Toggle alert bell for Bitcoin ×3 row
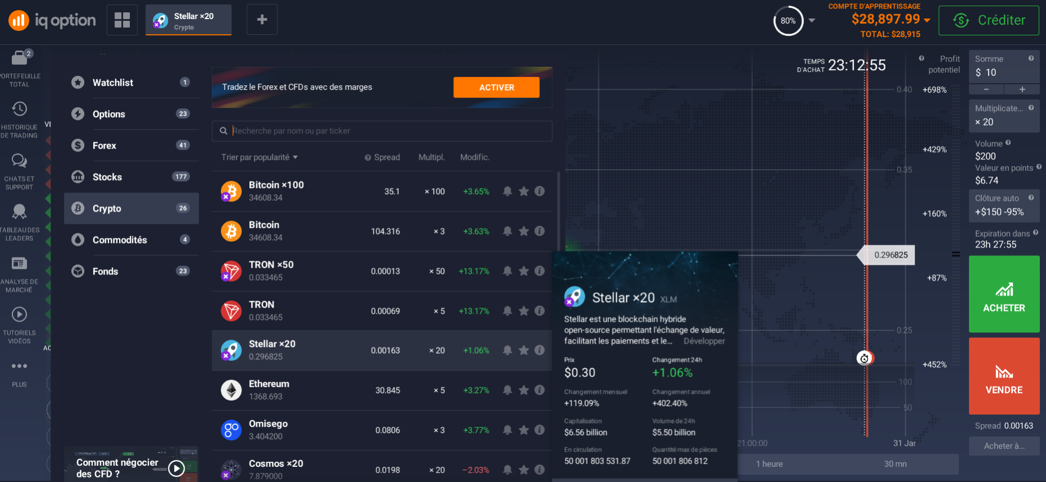The height and width of the screenshot is (482, 1046). (x=507, y=231)
